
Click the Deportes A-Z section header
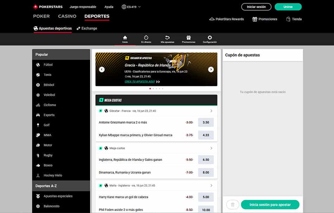(61, 186)
